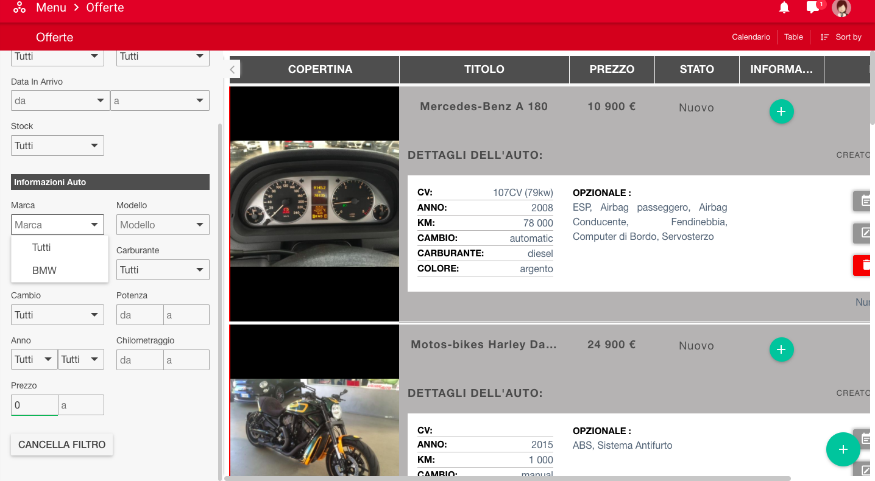Open the Carburante dropdown
Image resolution: width=875 pixels, height=481 pixels.
tap(163, 270)
